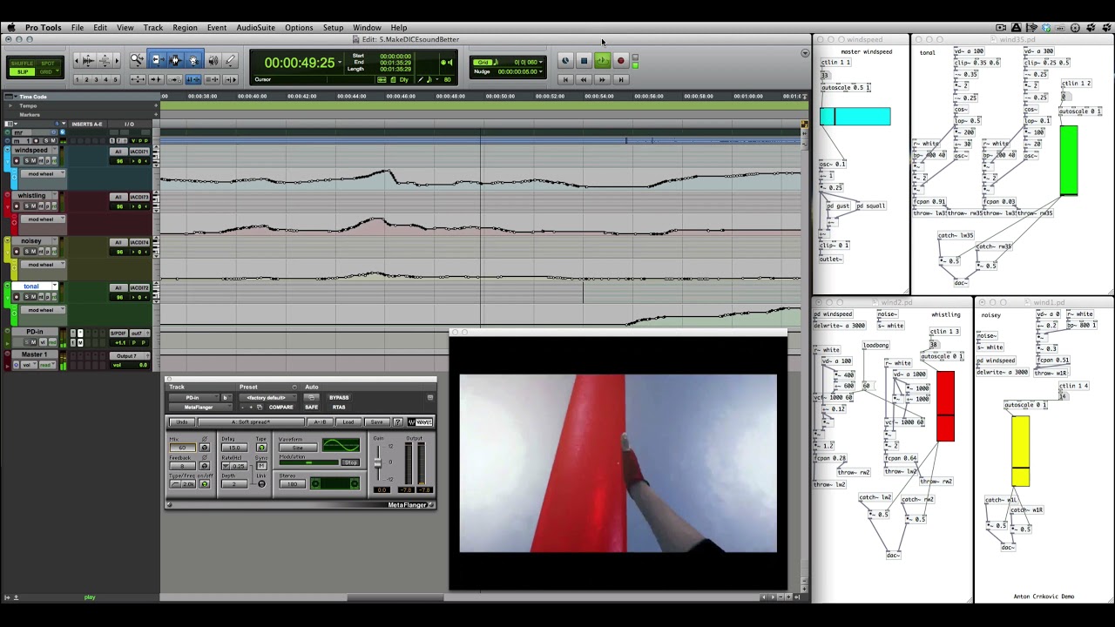This screenshot has height=627, width=1115.
Task: Select the Zoomer tool in Pro Tools
Action: point(137,60)
